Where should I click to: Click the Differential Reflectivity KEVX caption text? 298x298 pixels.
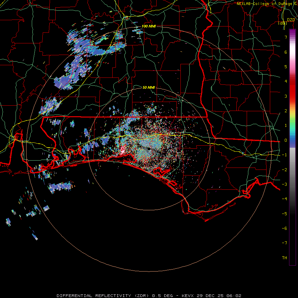pyautogui.click(x=149, y=296)
